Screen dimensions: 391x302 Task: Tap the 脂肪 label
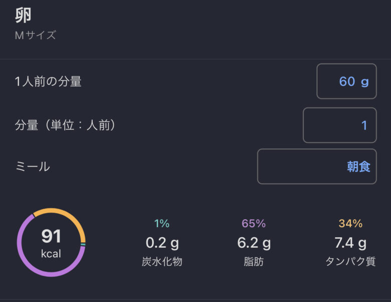pos(254,261)
